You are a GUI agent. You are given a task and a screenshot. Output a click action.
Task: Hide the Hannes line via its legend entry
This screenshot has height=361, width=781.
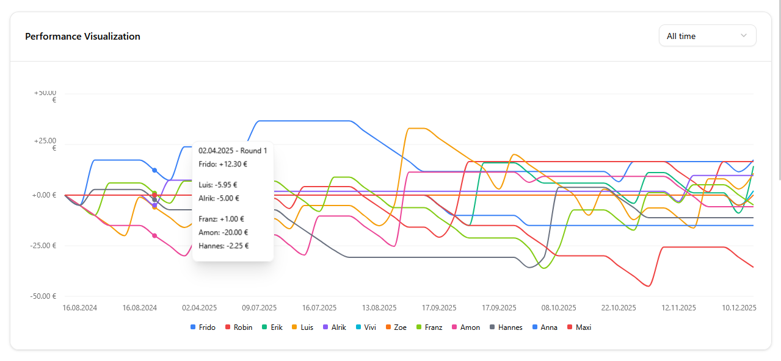492,327
